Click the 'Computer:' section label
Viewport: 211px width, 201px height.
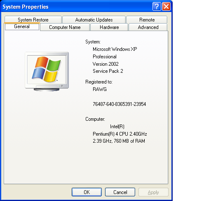pyautogui.click(x=95, y=119)
